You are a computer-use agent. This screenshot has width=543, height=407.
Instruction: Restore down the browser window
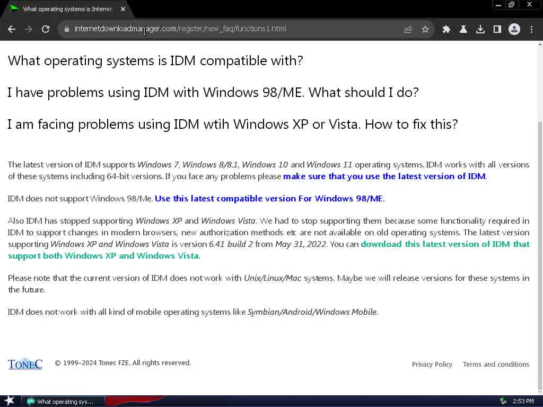(x=512, y=5)
